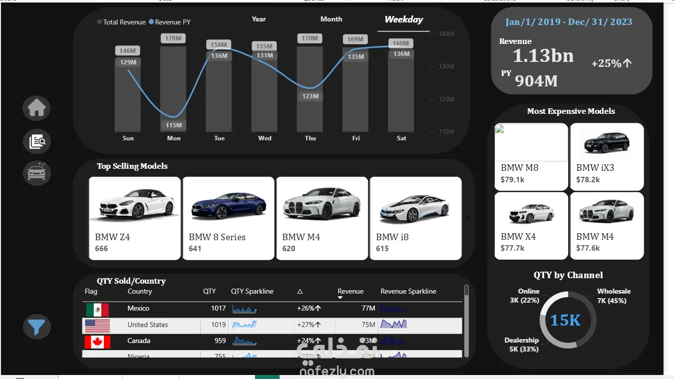The image size is (674, 379).
Task: Click the Mexico QTY sparkline
Action: coord(244,309)
